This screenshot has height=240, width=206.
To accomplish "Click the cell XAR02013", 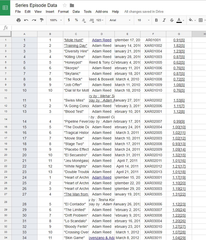I will (x=153, y=172).
